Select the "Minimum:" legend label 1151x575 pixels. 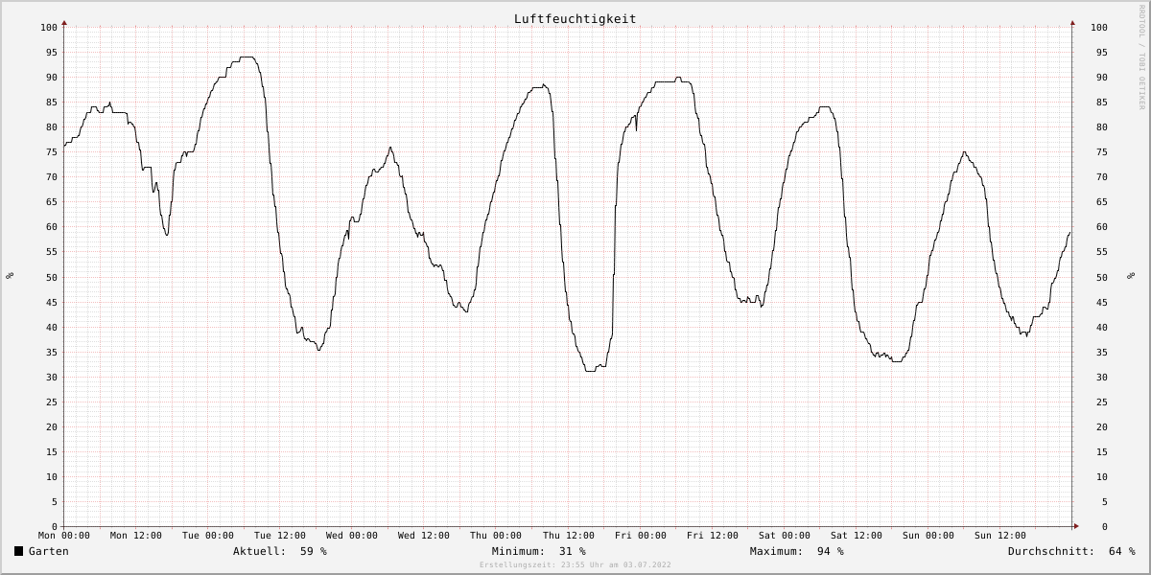(519, 551)
